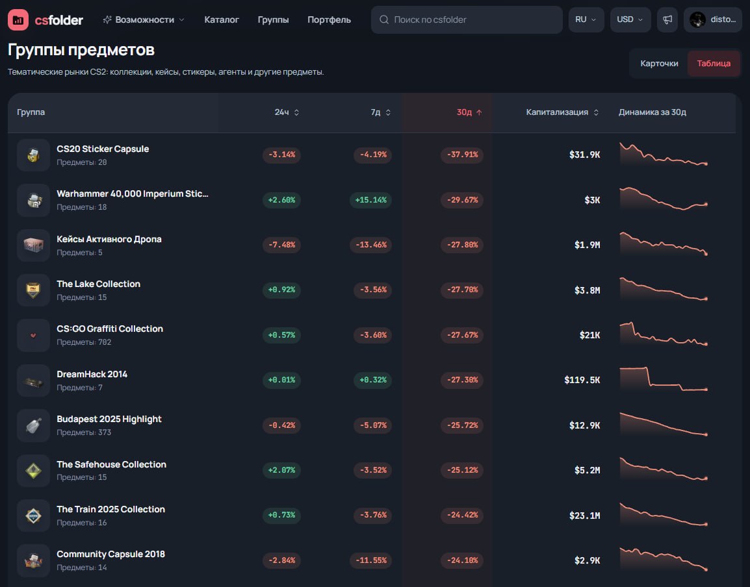Click CS:GO Graffiti Collection heart icon
The height and width of the screenshot is (587, 750).
click(34, 335)
